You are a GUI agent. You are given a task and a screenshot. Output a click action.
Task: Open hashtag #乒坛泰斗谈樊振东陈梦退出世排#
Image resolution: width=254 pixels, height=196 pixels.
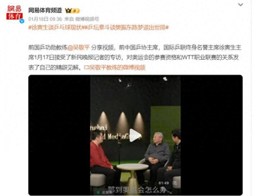126,28
